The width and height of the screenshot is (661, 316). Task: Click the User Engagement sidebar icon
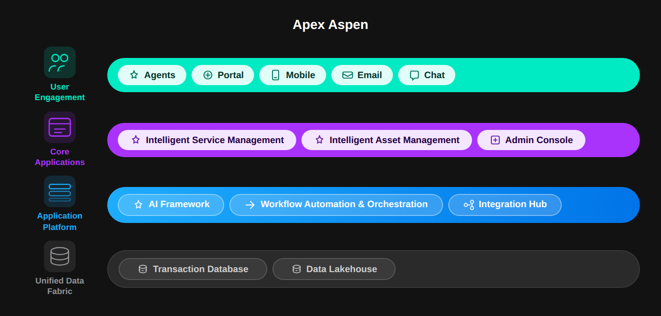(x=59, y=62)
